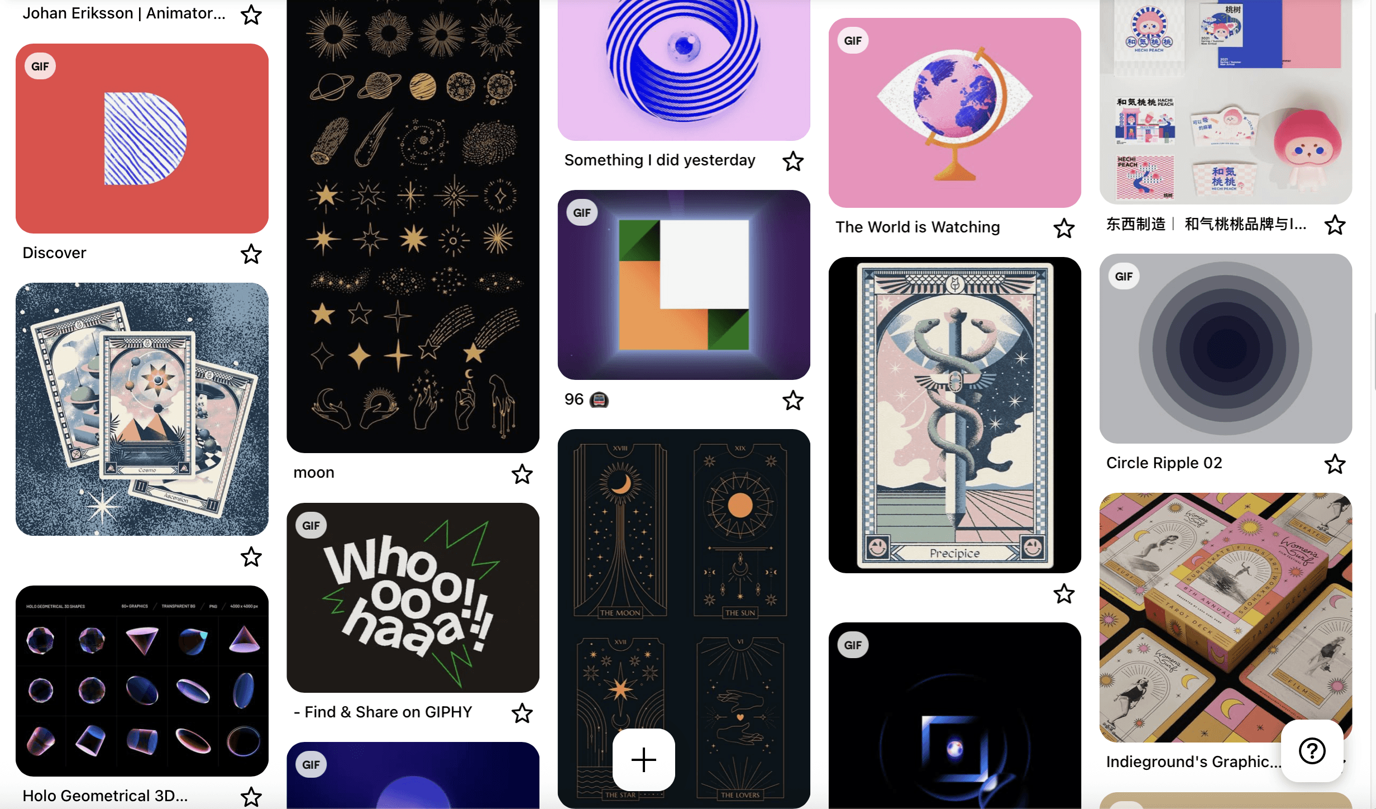Viewport: 1376px width, 809px height.
Task: Click the star under Precipice tarot card
Action: coord(1064,593)
